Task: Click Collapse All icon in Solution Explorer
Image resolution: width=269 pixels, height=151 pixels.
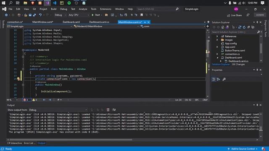Action: click(x=248, y=27)
